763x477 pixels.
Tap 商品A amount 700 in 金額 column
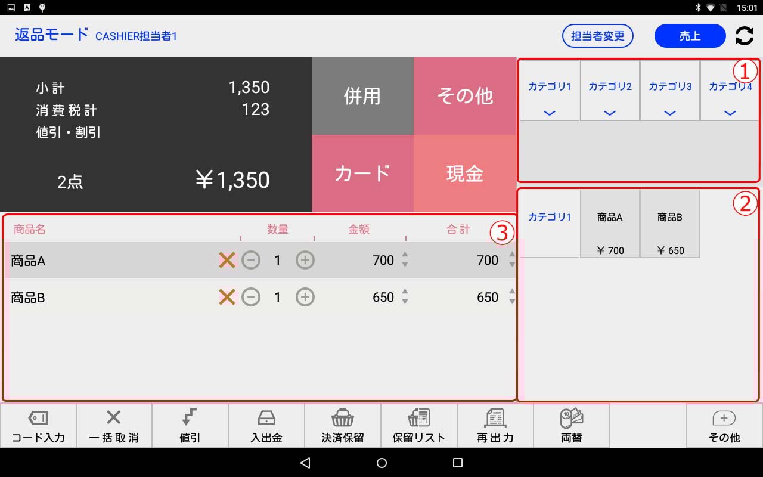pyautogui.click(x=383, y=261)
